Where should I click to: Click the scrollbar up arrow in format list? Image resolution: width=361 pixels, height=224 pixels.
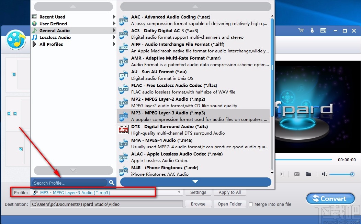(272, 16)
